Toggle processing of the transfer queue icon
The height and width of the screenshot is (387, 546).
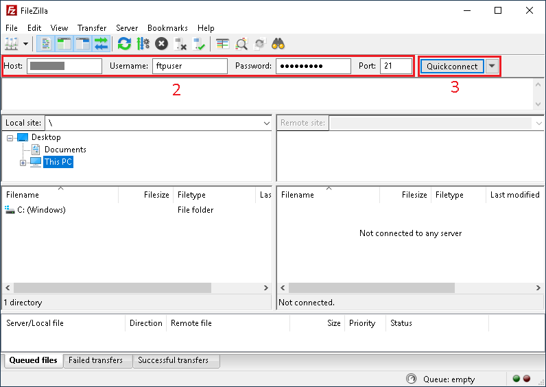coord(143,44)
